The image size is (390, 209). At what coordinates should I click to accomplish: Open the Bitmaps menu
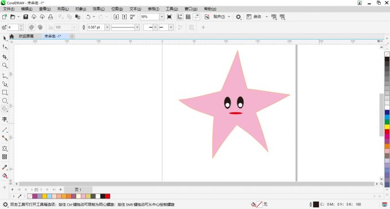[117, 9]
